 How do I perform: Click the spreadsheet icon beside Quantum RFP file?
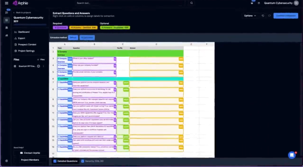pyautogui.click(x=15, y=66)
